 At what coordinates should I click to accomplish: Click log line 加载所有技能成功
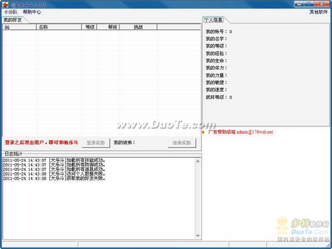point(54,160)
